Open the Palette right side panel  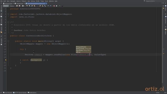[x=166, y=8]
